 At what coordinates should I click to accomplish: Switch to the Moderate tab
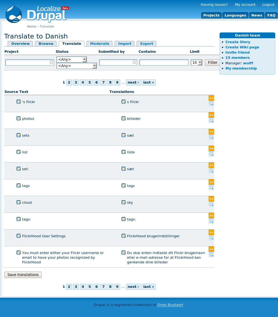(x=99, y=44)
